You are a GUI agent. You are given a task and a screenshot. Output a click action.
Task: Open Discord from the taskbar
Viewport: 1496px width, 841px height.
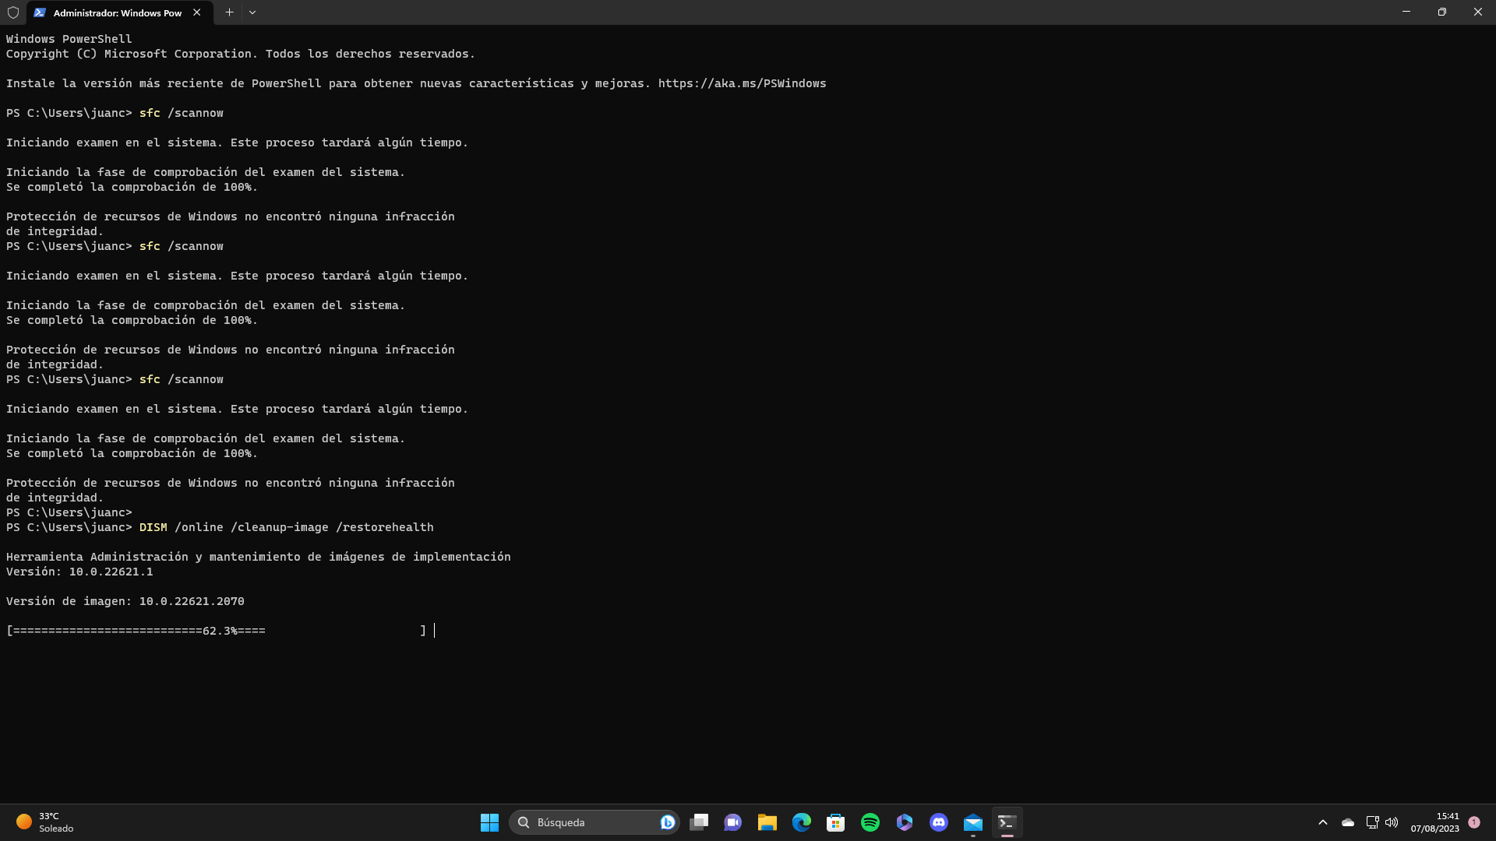click(939, 822)
